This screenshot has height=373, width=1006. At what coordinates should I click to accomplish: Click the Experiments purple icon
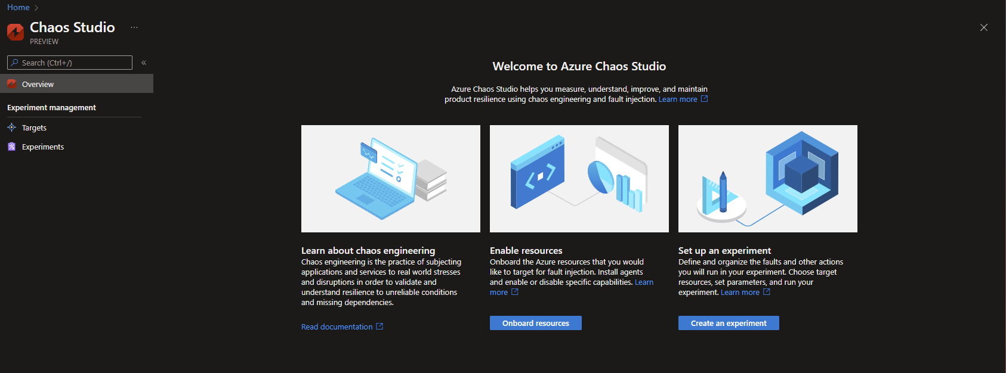point(11,147)
